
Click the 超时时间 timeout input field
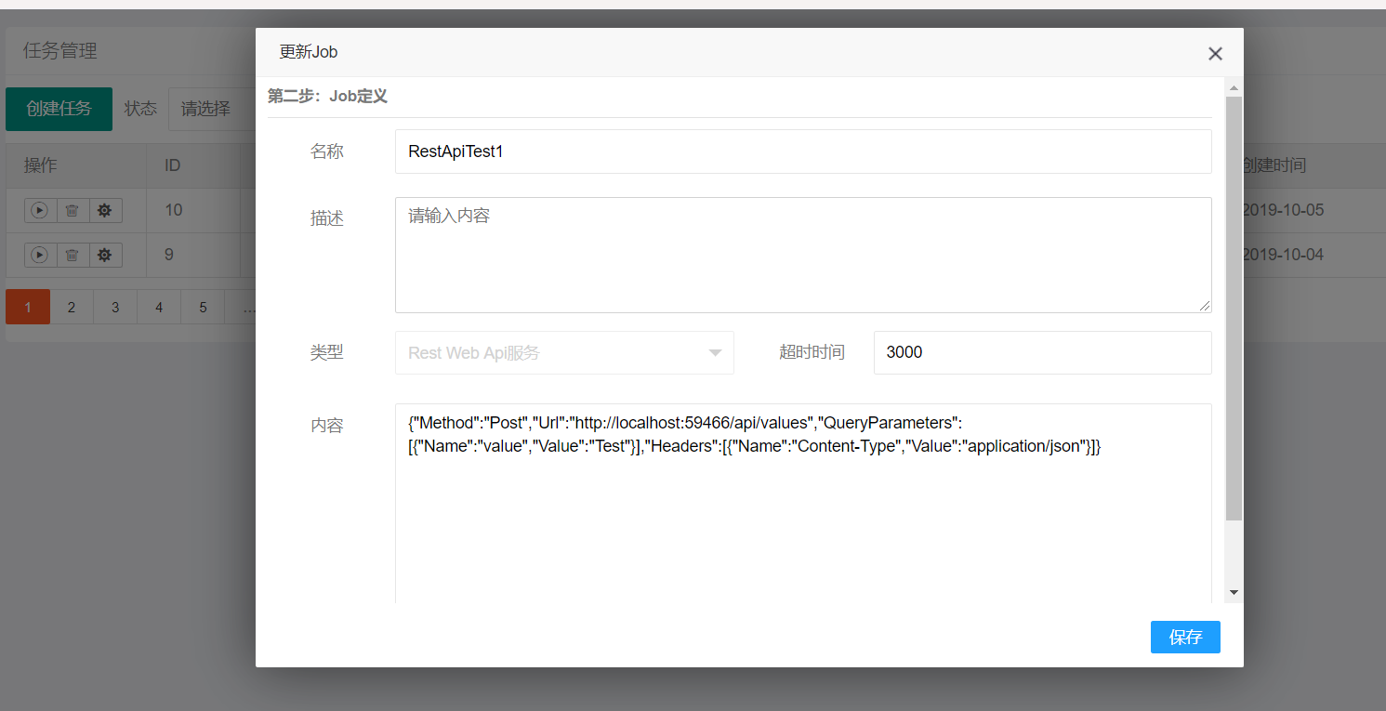1042,353
